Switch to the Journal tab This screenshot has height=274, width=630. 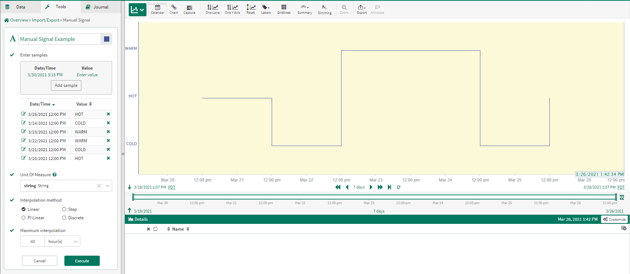click(x=101, y=7)
